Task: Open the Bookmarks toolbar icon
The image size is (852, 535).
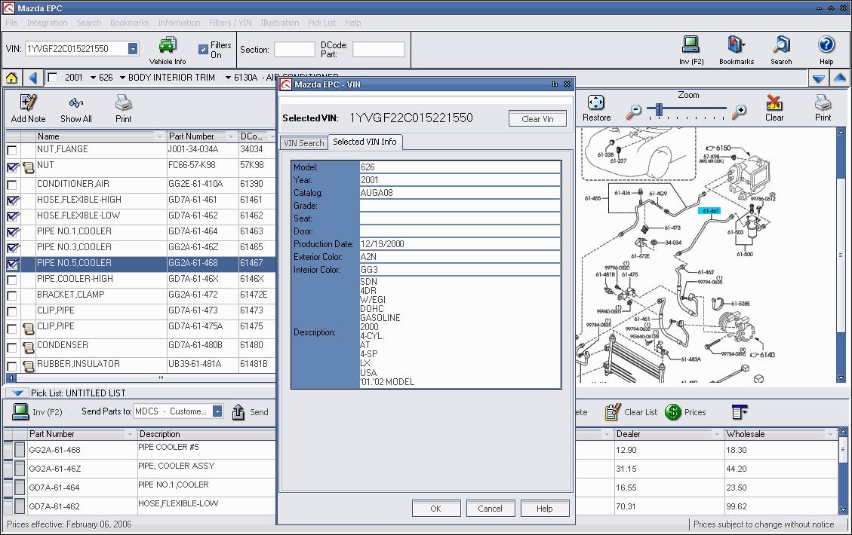Action: [736, 45]
